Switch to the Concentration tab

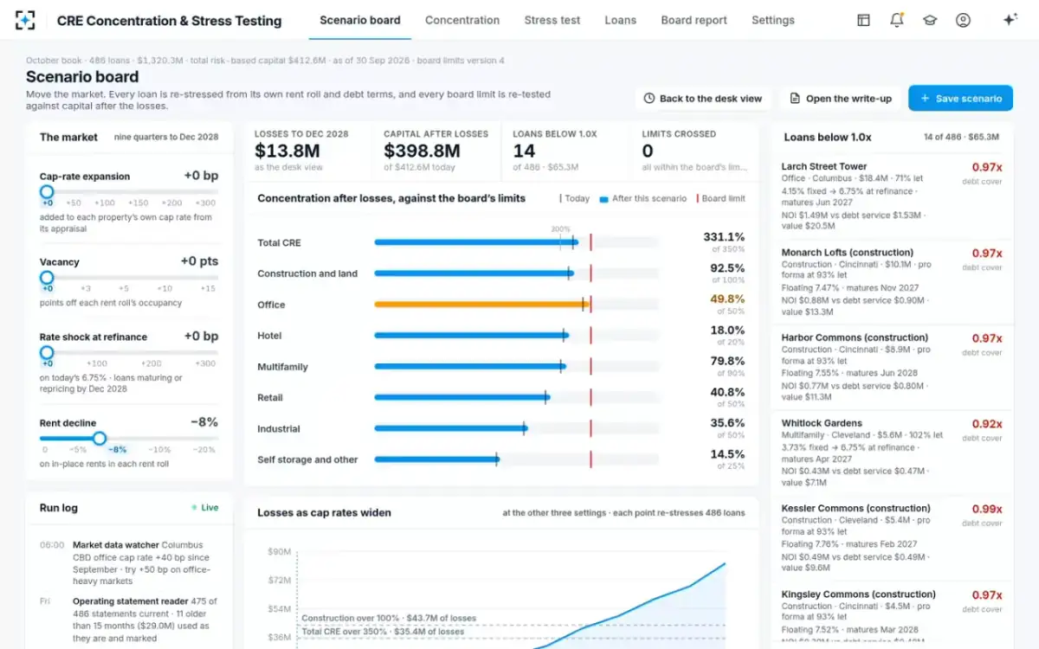pos(462,20)
